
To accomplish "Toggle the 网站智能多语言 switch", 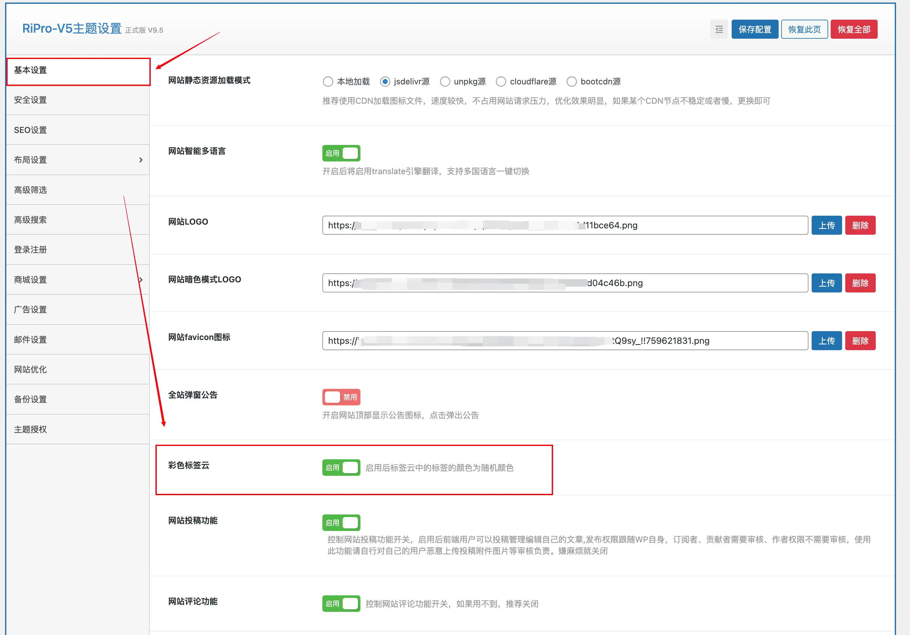I will (x=341, y=153).
